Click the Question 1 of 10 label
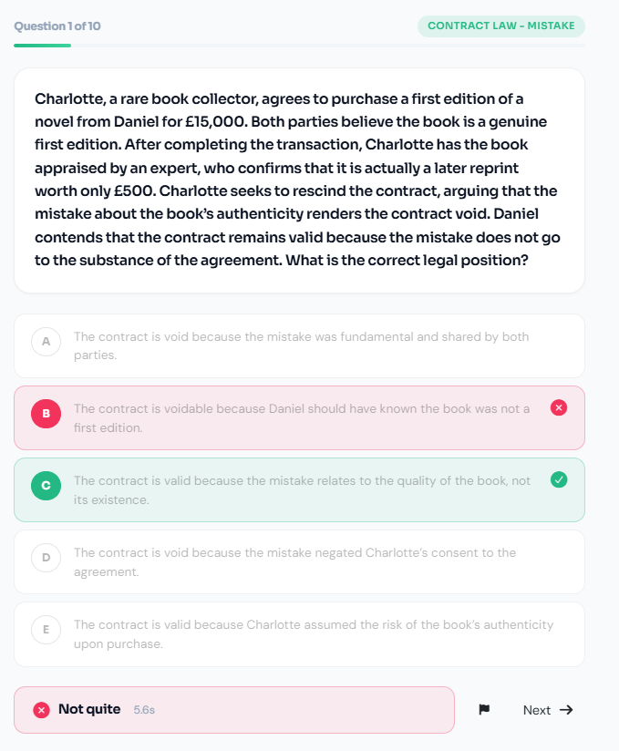Viewport: 619px width, 751px height. [x=57, y=26]
